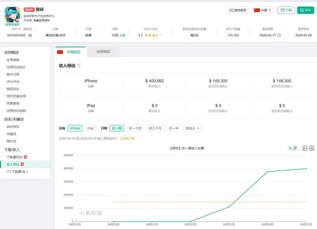Open 同开发者应用 in the sidebar
This screenshot has height=229, width=317.
(x=16, y=96)
